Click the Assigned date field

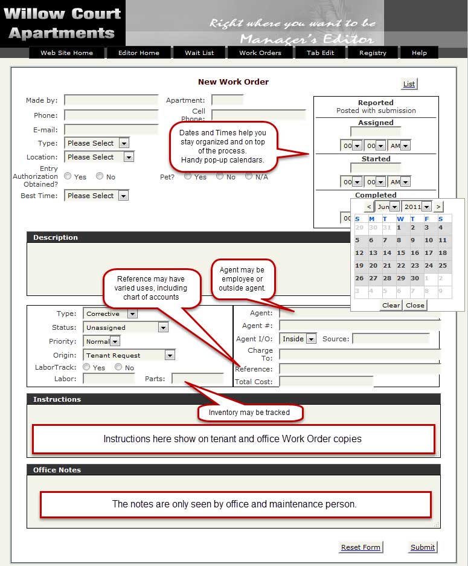375,132
